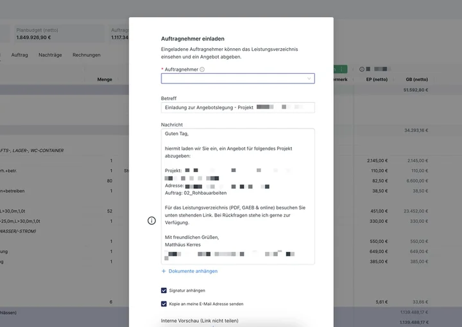Click the plus icon before Dokumente anhängen
Image resolution: width=462 pixels, height=327 pixels.
164,271
